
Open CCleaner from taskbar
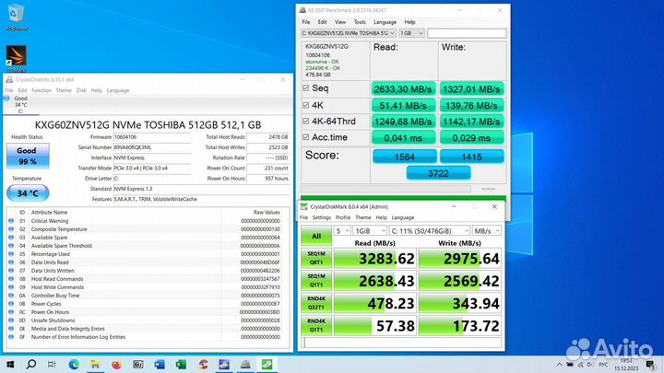(x=203, y=364)
